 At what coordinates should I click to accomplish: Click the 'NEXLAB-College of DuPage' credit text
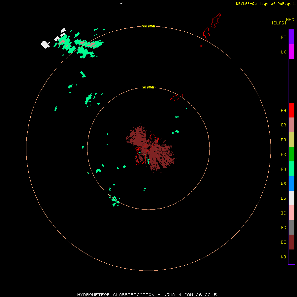point(263,4)
